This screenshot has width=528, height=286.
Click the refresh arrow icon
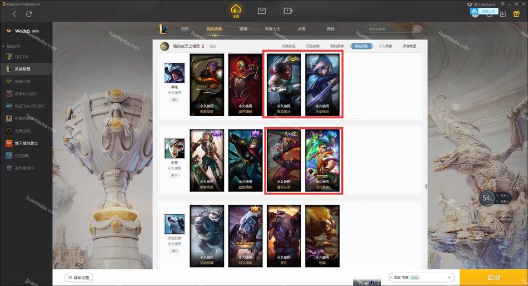pyautogui.click(x=29, y=14)
